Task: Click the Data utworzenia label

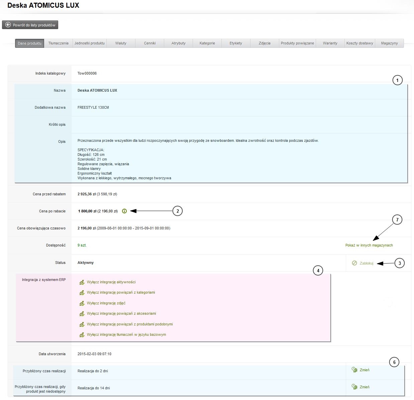Action: (x=52, y=354)
